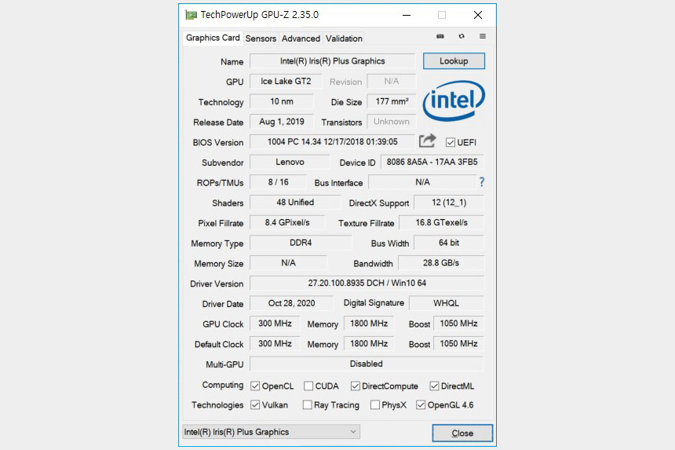Click the Bus Width field 64 bit
The width and height of the screenshot is (675, 450).
point(449,243)
